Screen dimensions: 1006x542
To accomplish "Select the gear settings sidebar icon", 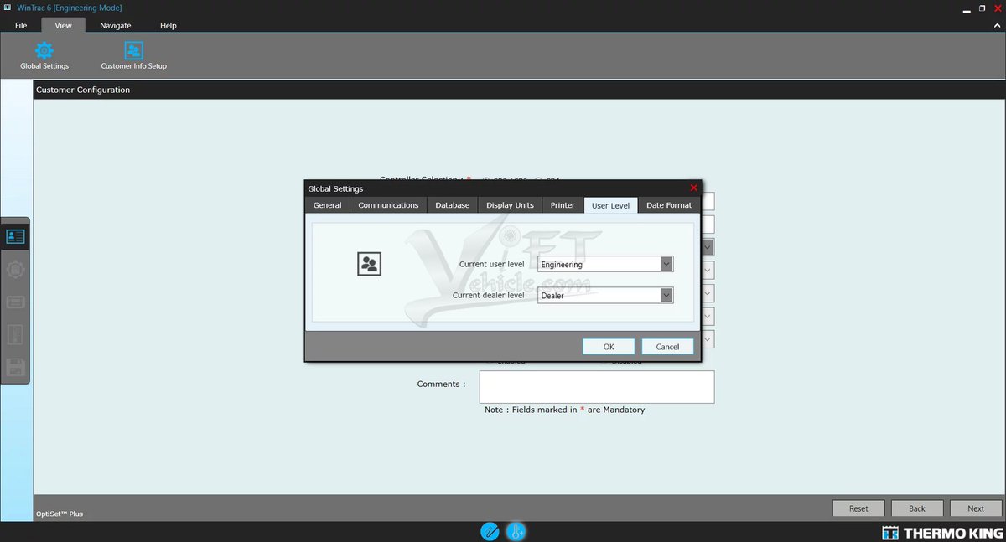I will (x=15, y=269).
